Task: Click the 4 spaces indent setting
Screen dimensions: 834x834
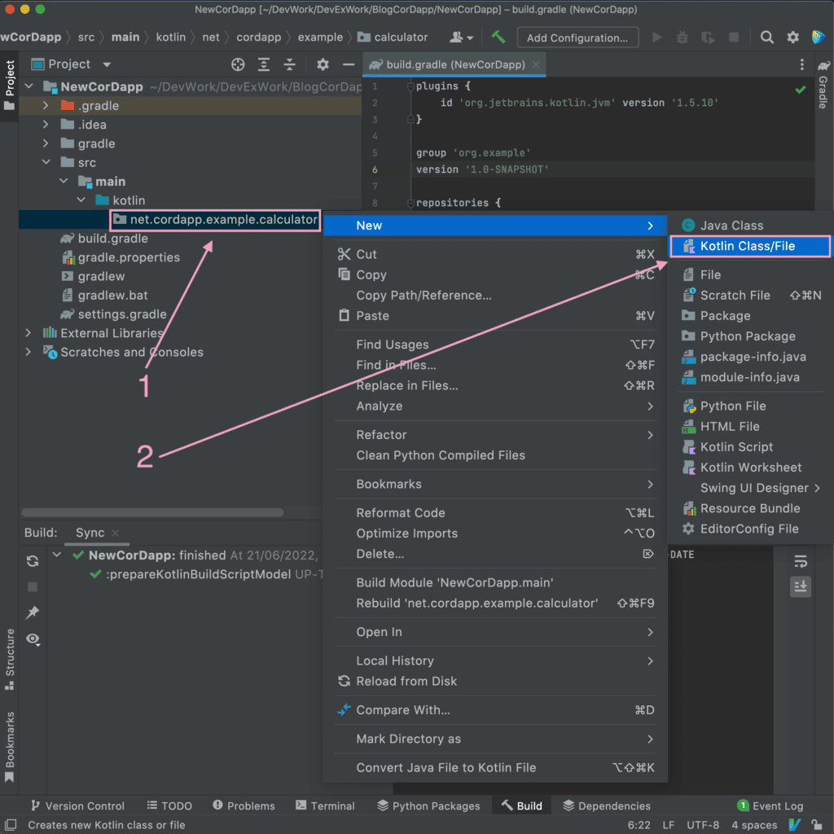Action: (x=754, y=825)
